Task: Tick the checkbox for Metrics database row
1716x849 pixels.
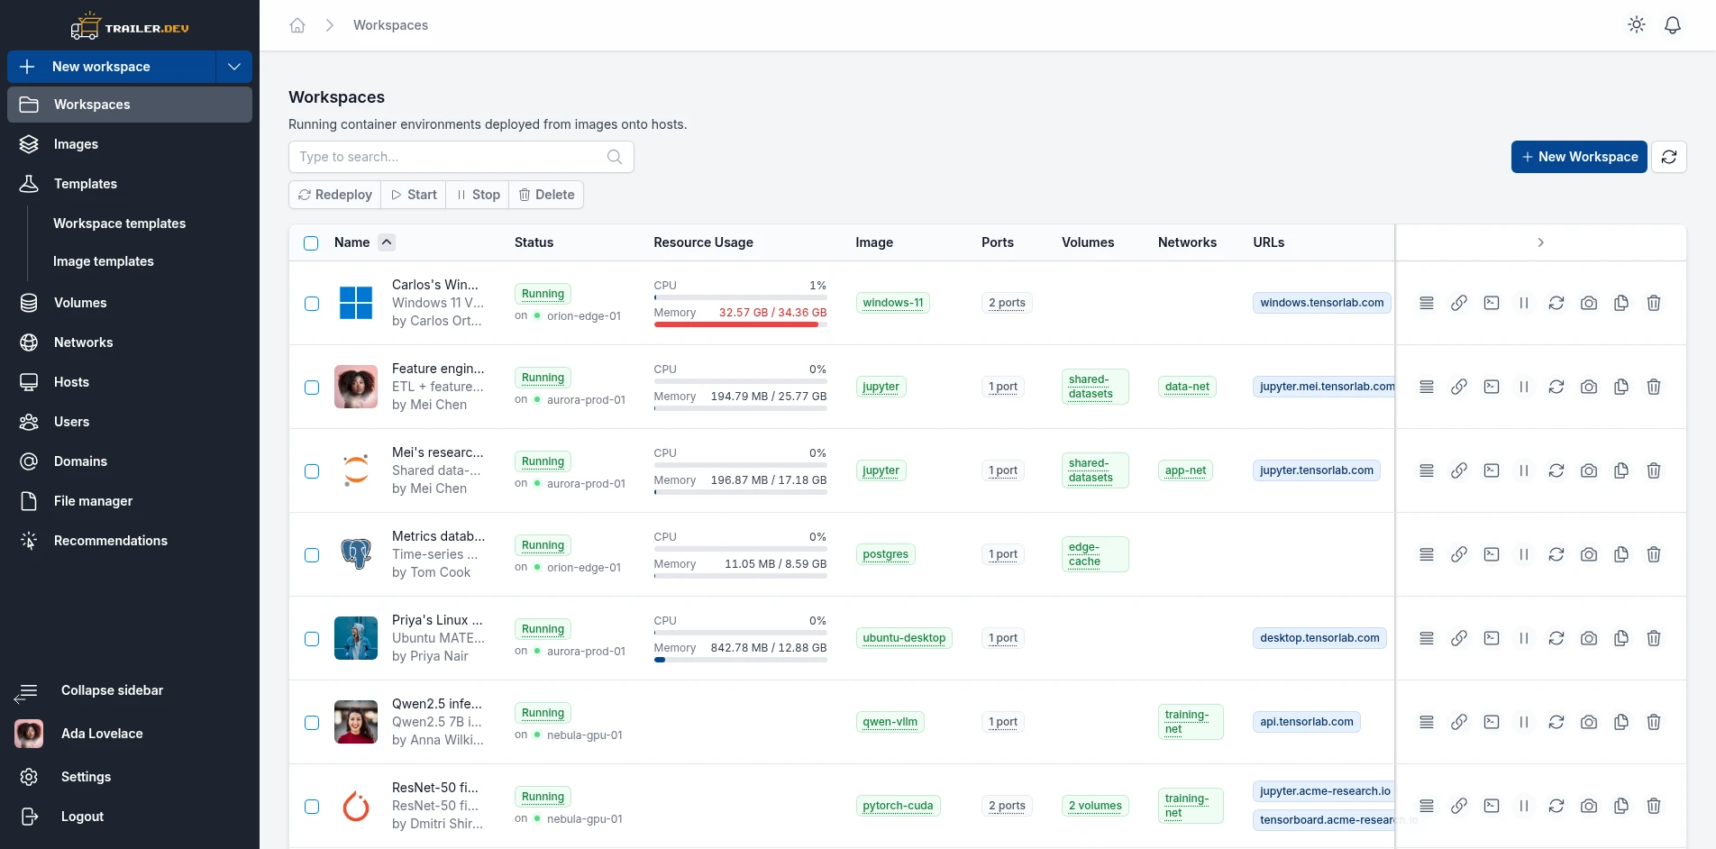Action: tap(312, 555)
